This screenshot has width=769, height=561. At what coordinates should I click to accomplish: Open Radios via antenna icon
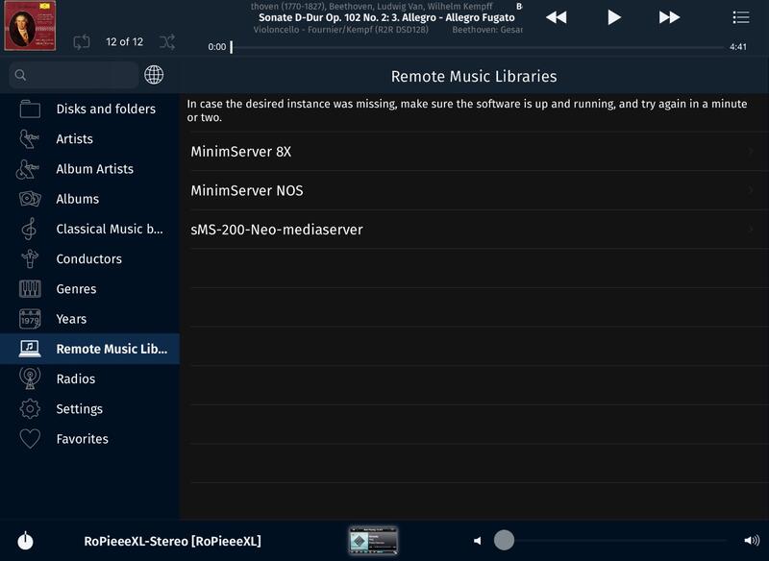tap(30, 378)
